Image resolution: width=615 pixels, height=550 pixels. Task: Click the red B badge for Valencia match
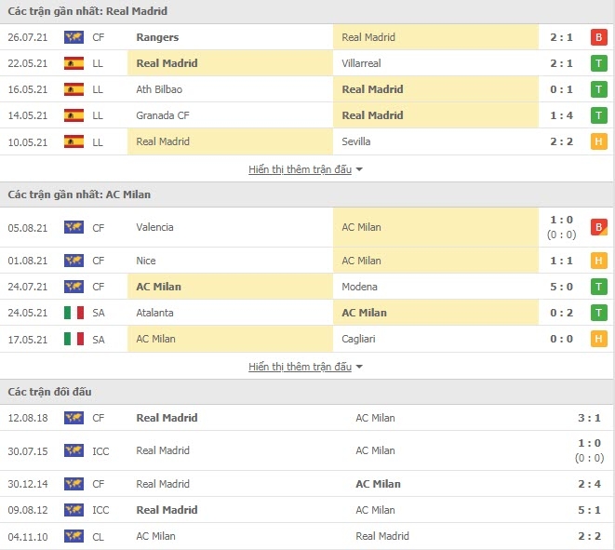tap(598, 227)
